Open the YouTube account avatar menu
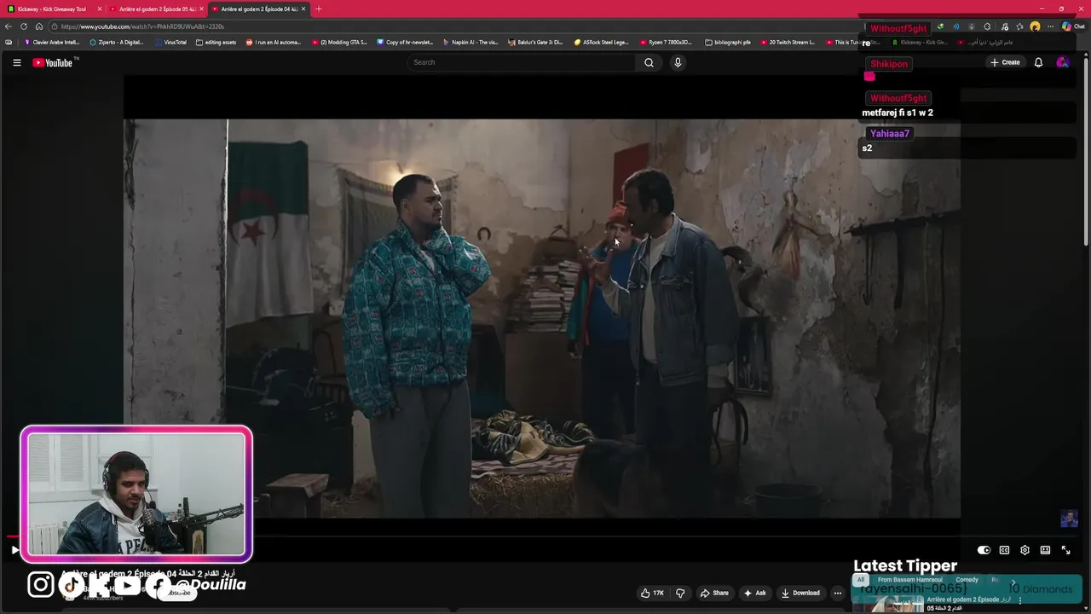The width and height of the screenshot is (1091, 614). pos(1062,62)
